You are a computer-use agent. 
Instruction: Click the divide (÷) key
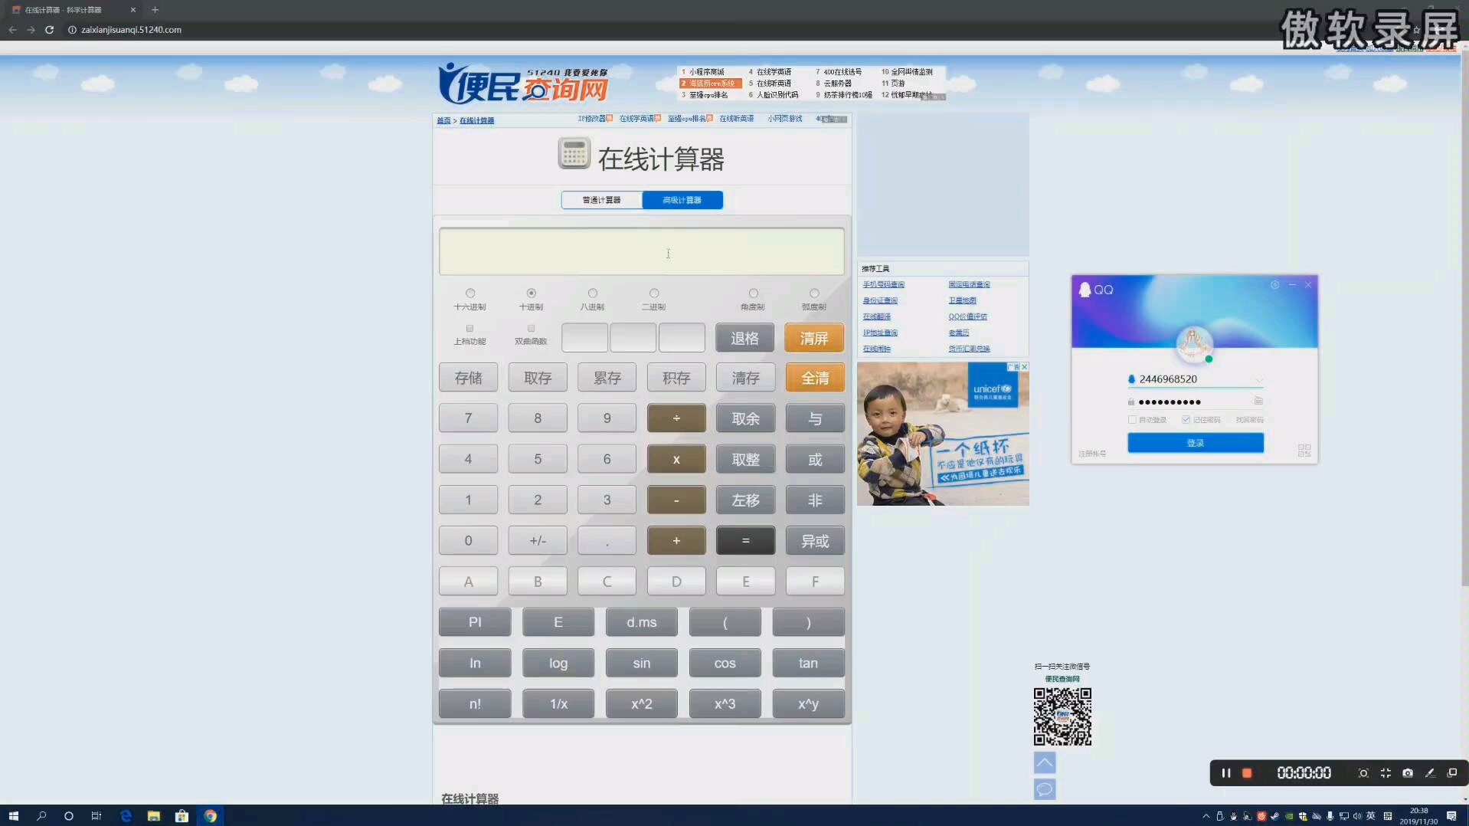676,418
